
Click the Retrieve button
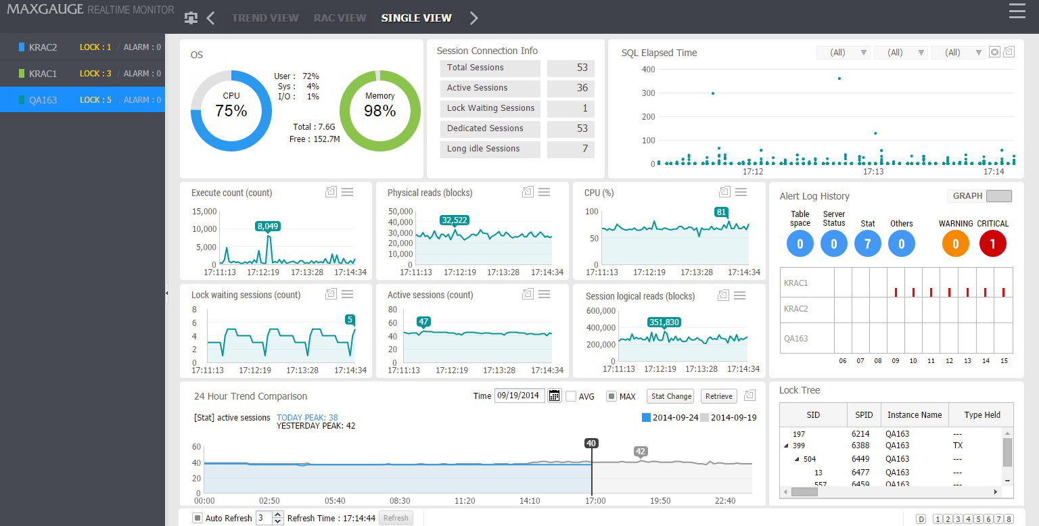tap(718, 396)
